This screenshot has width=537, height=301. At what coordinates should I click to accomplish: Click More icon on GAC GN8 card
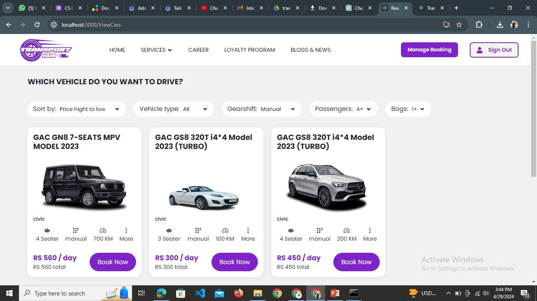tap(126, 230)
